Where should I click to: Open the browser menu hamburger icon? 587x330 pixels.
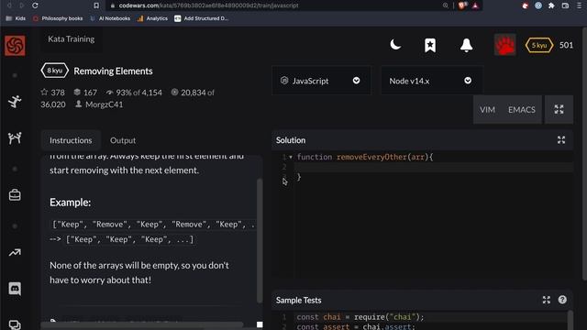(579, 5)
